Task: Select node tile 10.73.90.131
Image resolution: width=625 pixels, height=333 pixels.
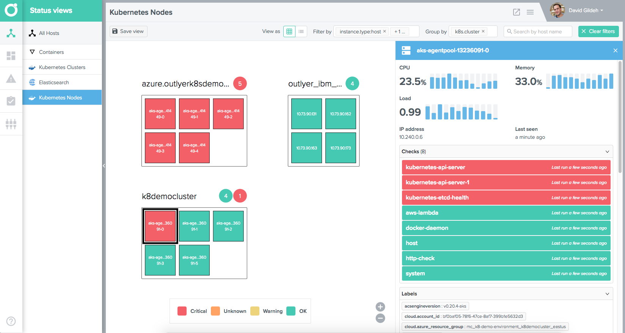Action: [306, 114]
